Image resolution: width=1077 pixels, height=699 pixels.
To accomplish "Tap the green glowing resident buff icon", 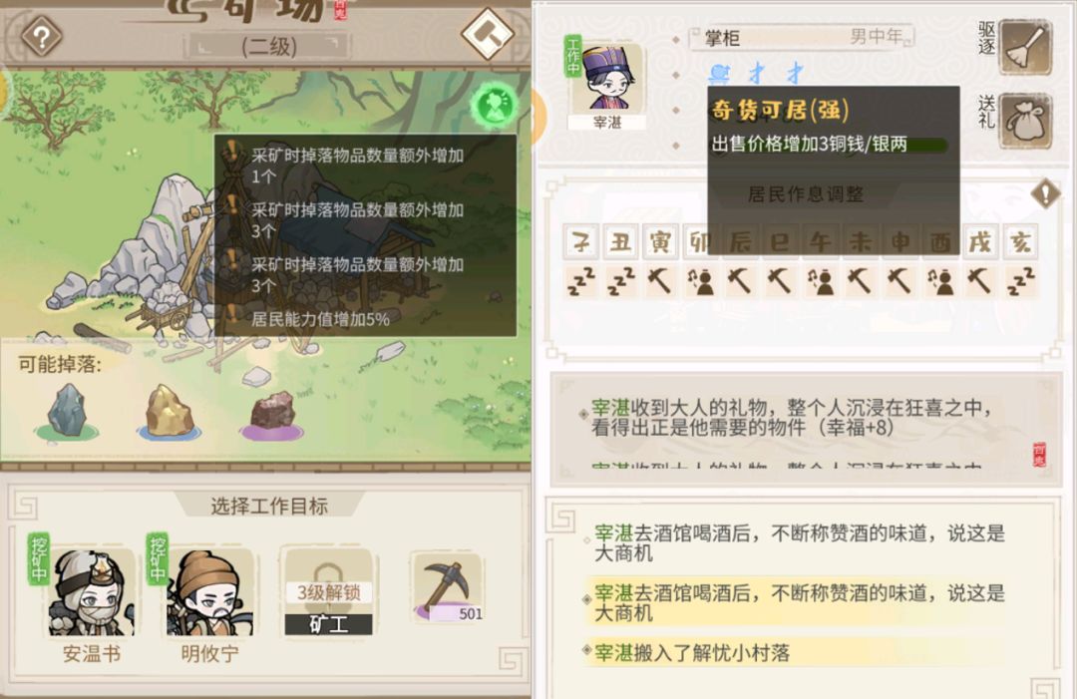I will (494, 105).
